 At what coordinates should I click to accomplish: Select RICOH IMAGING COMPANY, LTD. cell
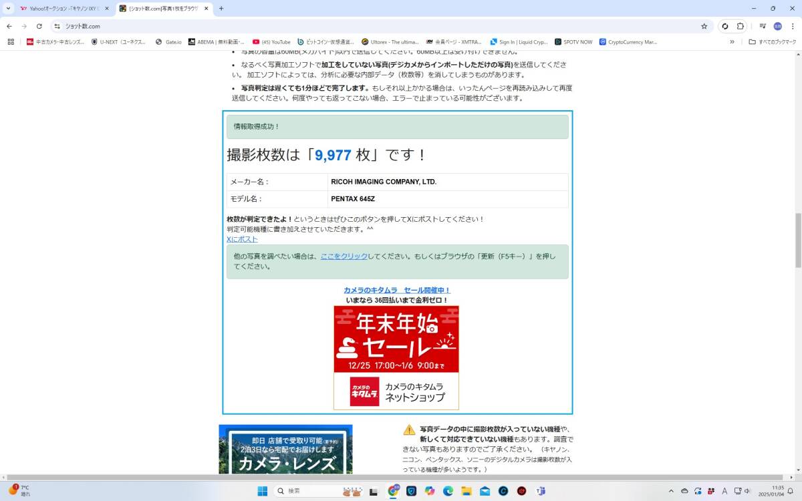pyautogui.click(x=448, y=182)
